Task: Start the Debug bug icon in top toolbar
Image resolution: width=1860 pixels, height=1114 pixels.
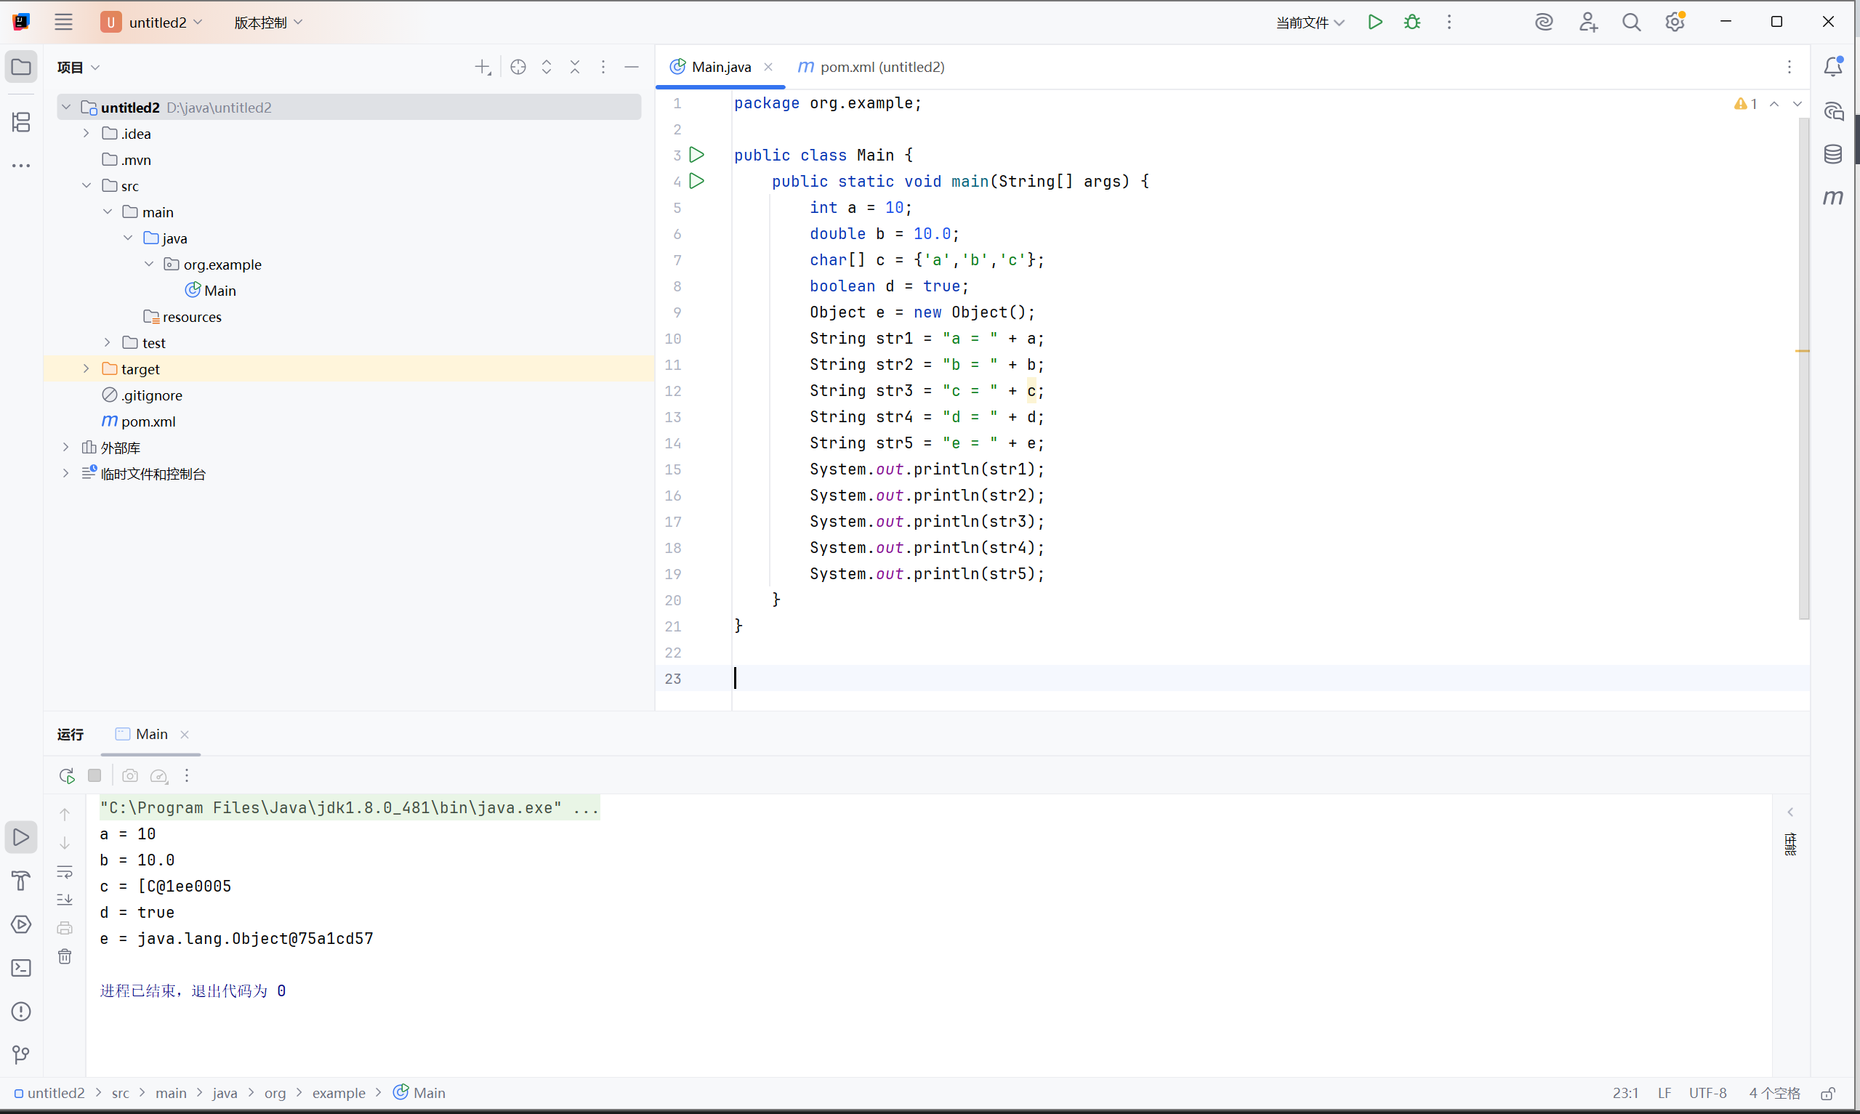Action: [x=1412, y=23]
